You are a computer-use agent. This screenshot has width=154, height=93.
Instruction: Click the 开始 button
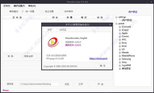pyautogui.click(x=100, y=84)
